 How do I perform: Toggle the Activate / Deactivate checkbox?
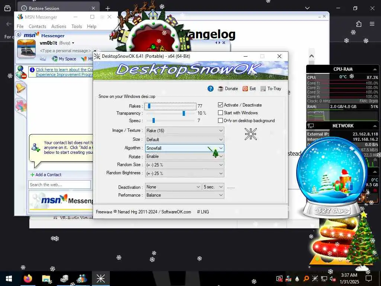[220, 105]
